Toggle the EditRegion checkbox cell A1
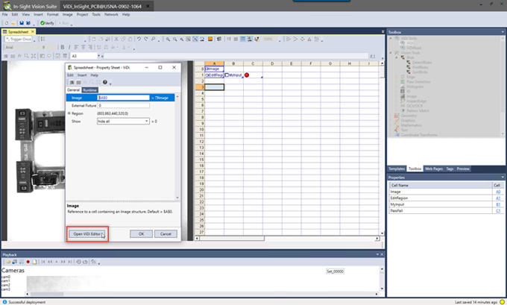 coord(207,75)
